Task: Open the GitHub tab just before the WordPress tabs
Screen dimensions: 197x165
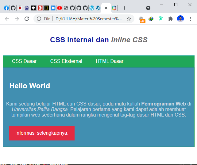Action: tap(85, 8)
